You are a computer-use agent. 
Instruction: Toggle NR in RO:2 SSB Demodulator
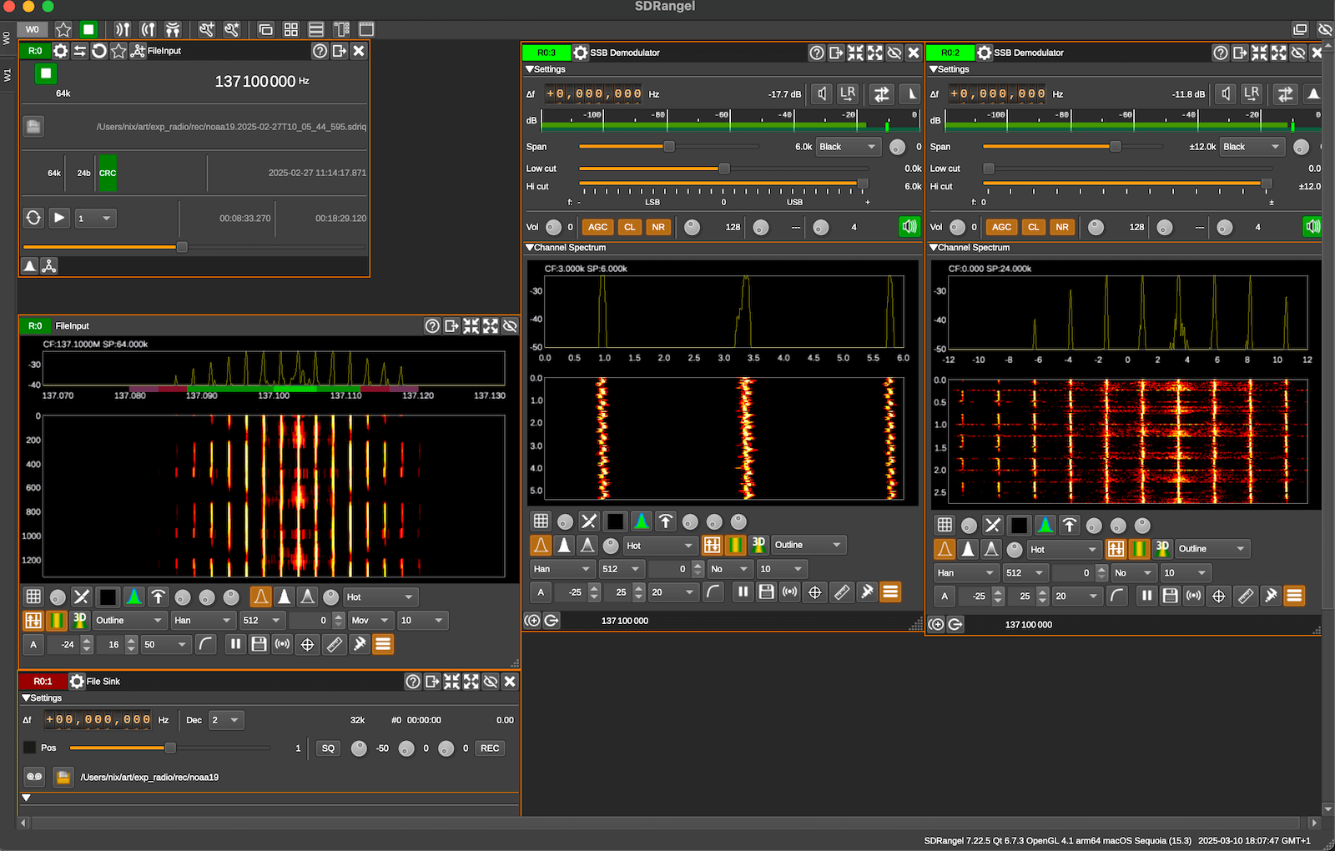[x=1062, y=227]
